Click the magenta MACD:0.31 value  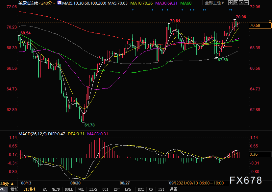pos(97,134)
